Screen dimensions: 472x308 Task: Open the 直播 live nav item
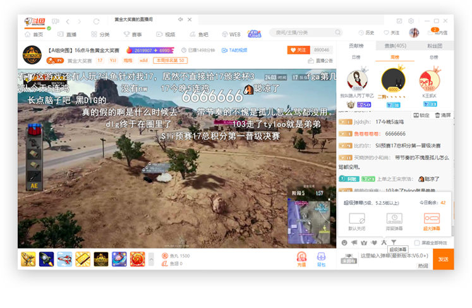[67, 34]
